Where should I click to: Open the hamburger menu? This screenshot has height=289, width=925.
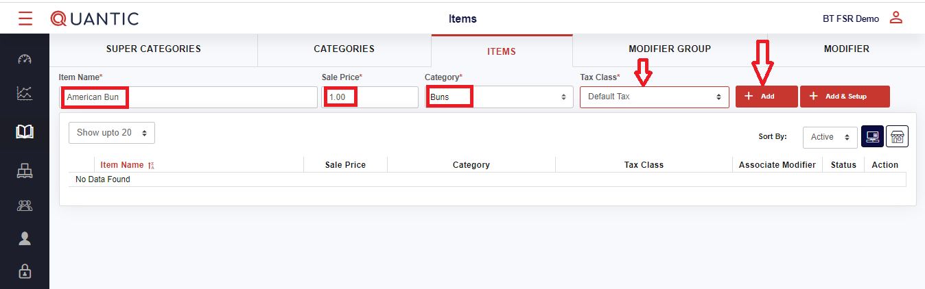(25, 18)
